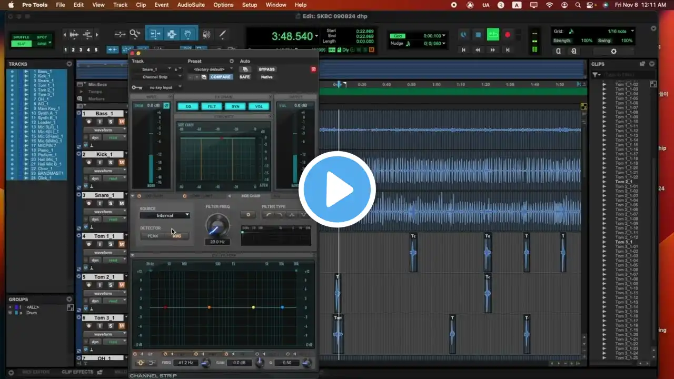This screenshot has width=674, height=379.
Task: Solo the Kick_1 track
Action: click(x=111, y=163)
